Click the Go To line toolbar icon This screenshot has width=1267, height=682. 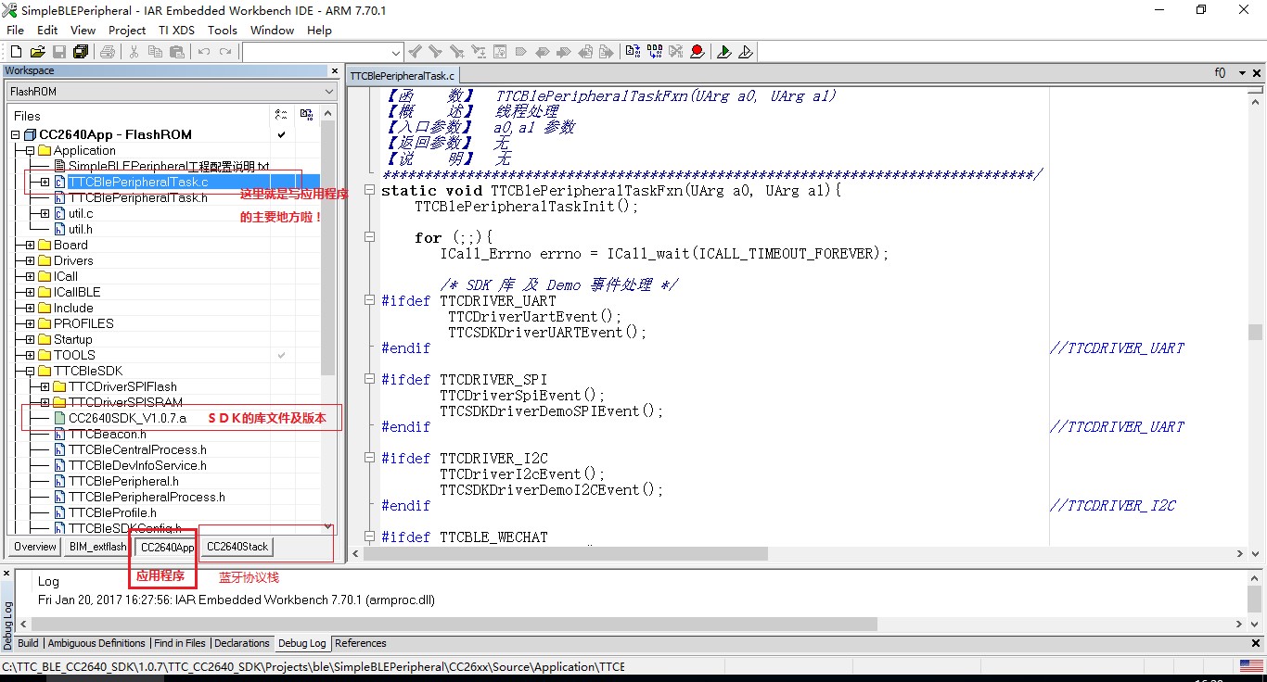[x=500, y=52]
